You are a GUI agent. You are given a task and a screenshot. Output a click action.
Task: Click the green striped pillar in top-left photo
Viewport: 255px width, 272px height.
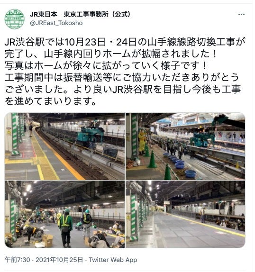tap(15, 134)
